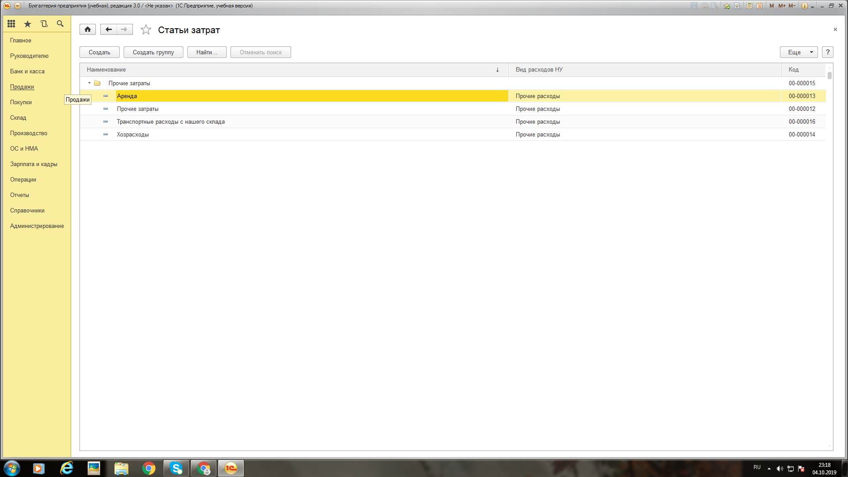Screen dimensions: 848x477
Task: Open the Найти search dialog
Action: [207, 52]
